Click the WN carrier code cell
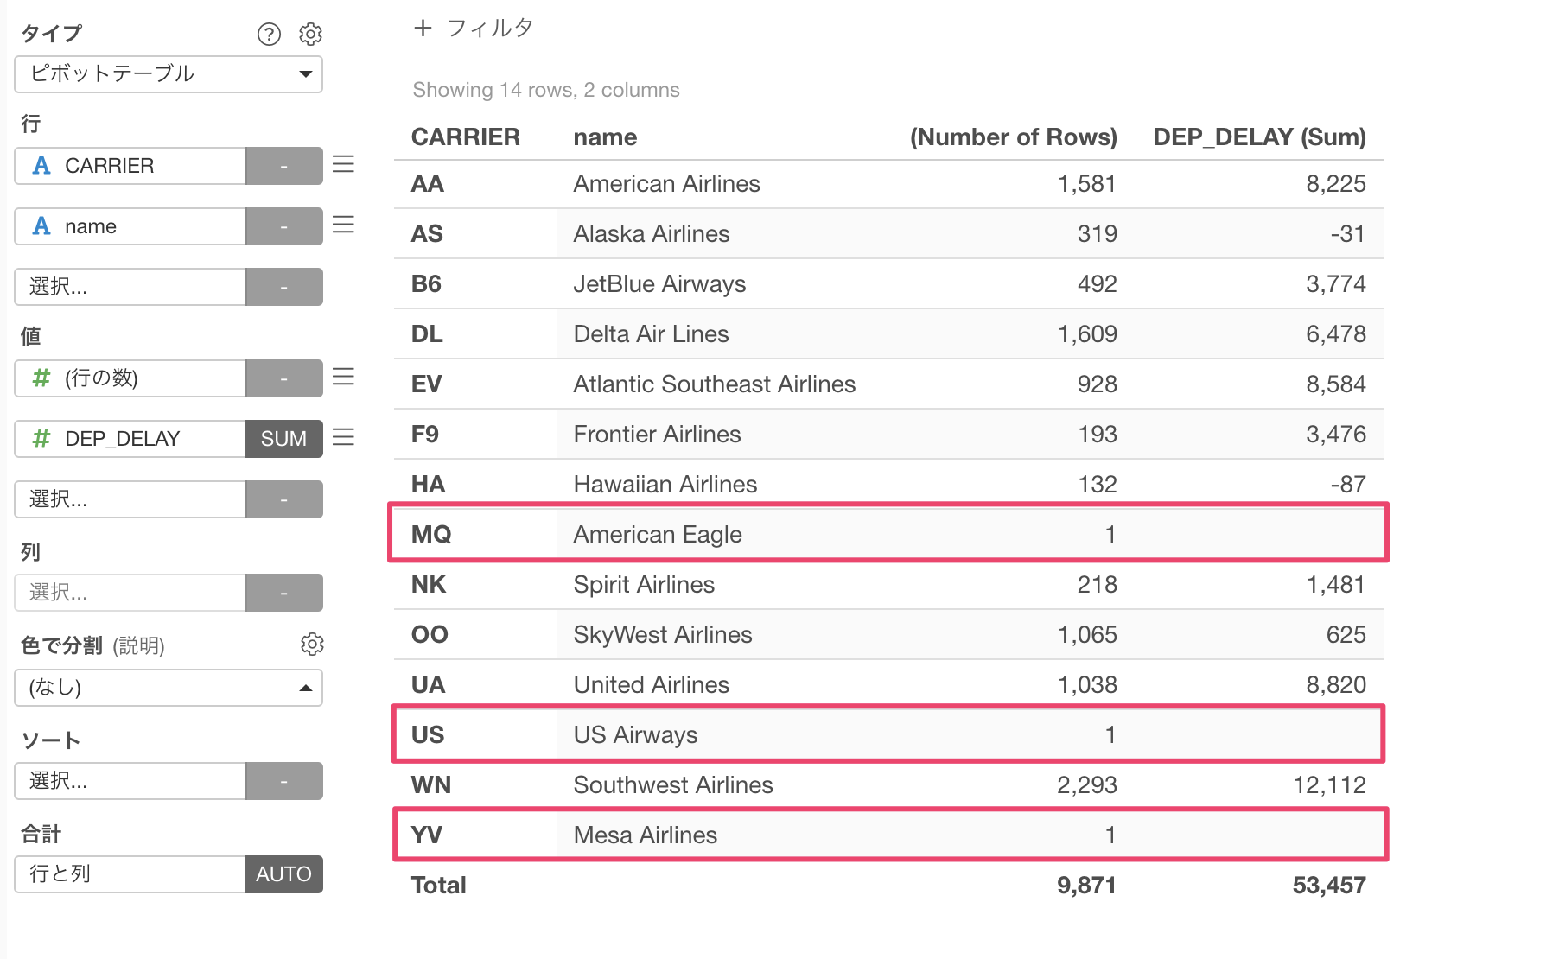Screen dimensions: 1559x959 point(431,785)
